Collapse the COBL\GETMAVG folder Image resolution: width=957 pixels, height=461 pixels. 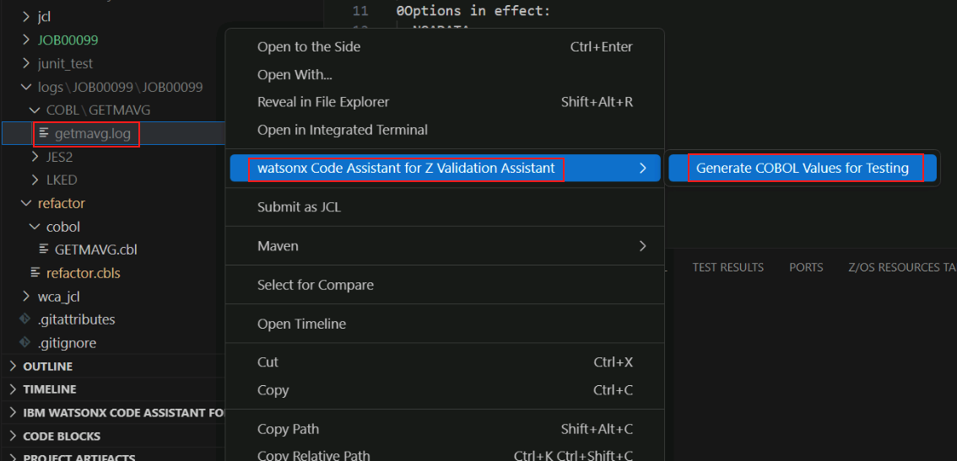tap(34, 110)
